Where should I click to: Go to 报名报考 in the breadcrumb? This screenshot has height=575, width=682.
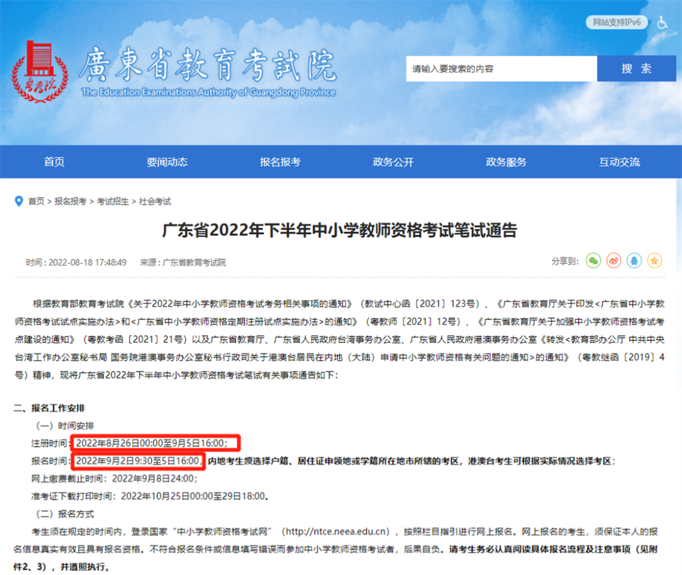coord(71,202)
